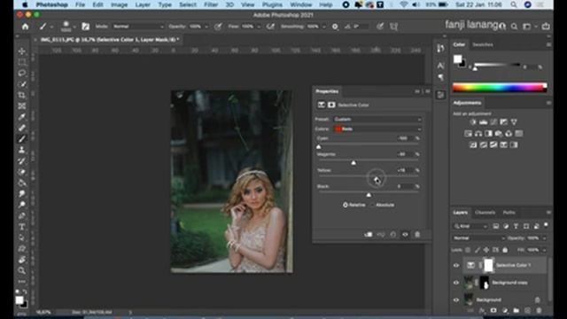Add a Levels adjustment

point(483,122)
